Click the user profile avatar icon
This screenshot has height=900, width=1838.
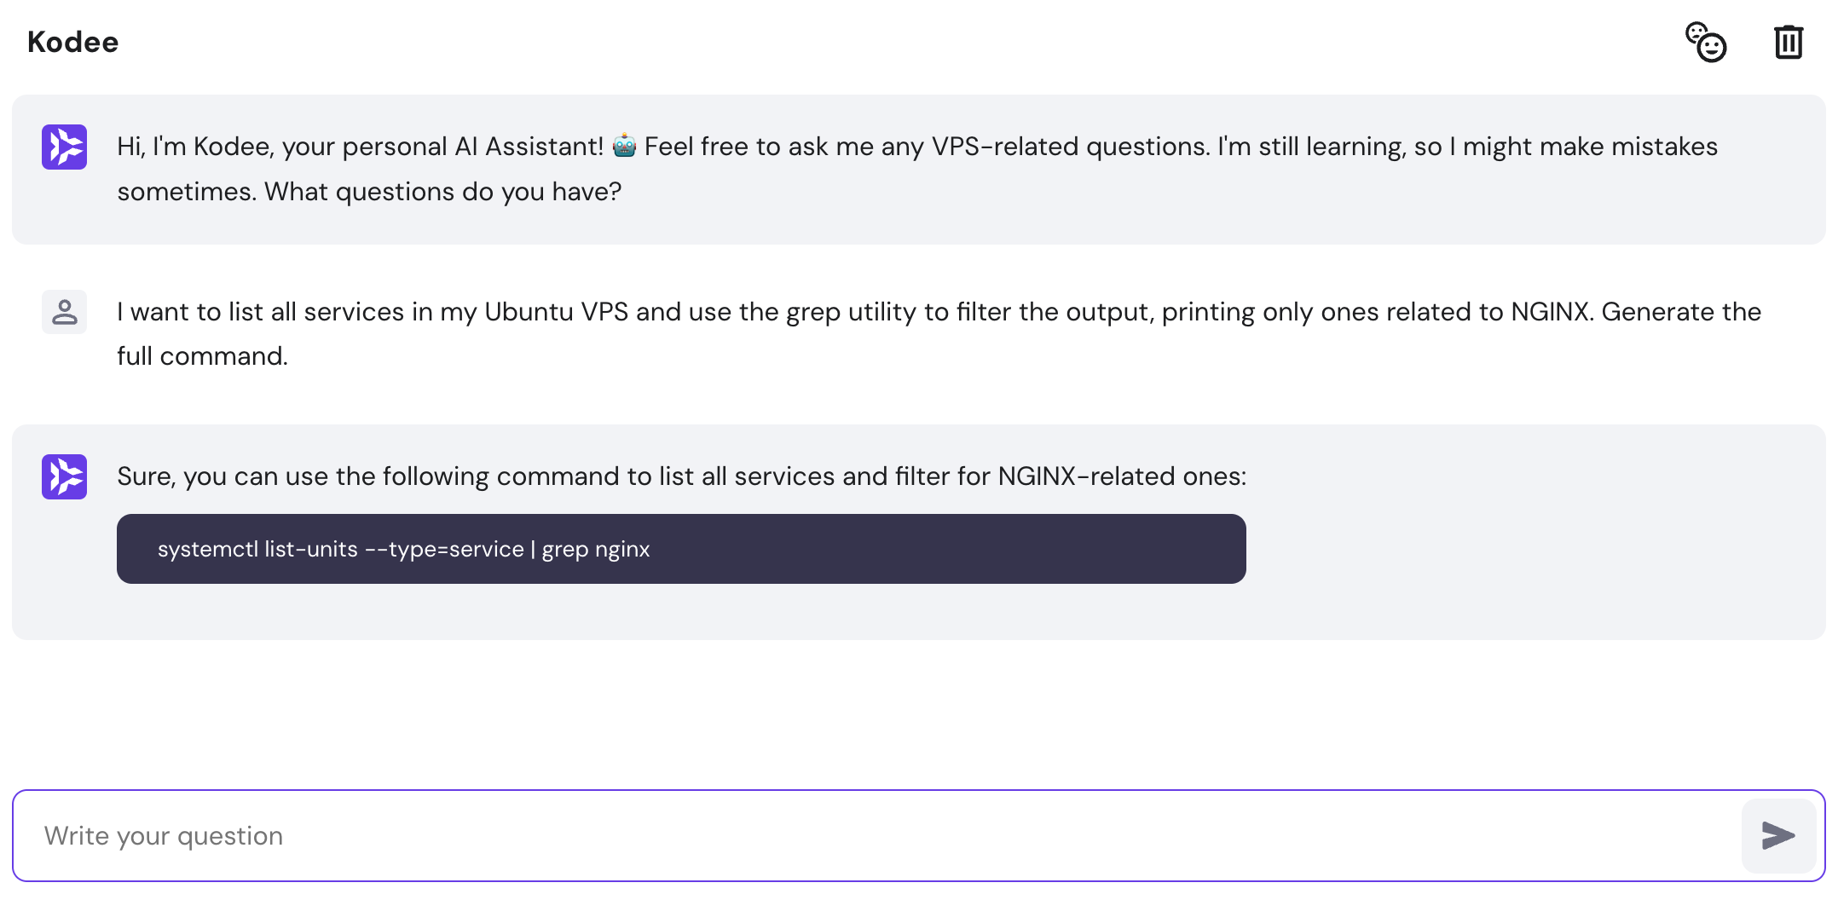coord(64,312)
